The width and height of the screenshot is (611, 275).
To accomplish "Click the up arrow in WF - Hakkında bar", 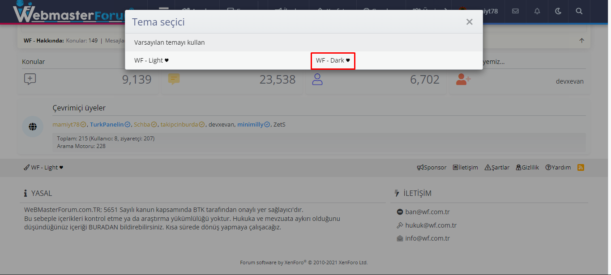I will (x=581, y=40).
